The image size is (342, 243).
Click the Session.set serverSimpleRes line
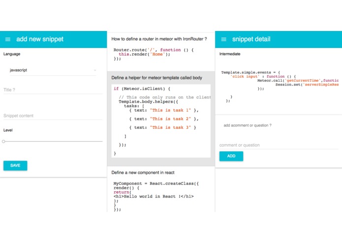(x=307, y=85)
